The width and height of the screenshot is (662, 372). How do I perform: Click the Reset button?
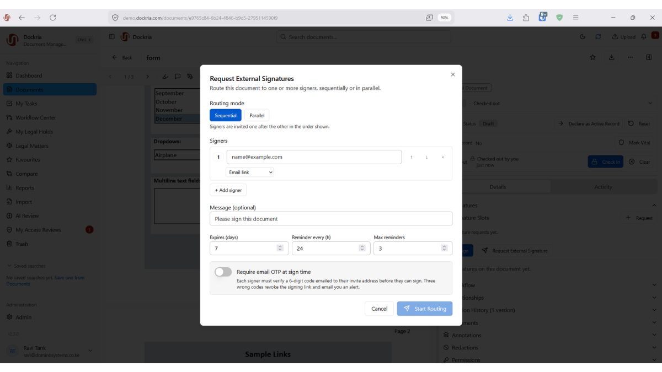point(639,124)
